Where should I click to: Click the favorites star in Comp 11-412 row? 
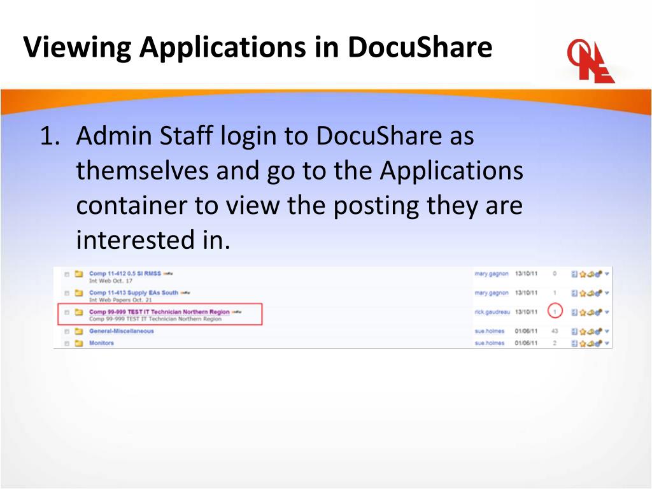[x=583, y=274]
